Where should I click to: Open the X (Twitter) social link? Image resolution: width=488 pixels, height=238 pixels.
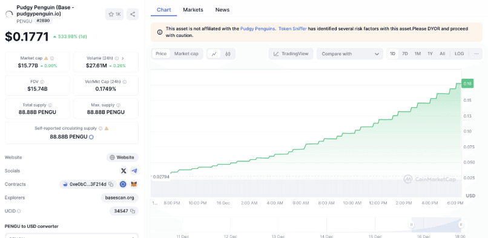124,171
